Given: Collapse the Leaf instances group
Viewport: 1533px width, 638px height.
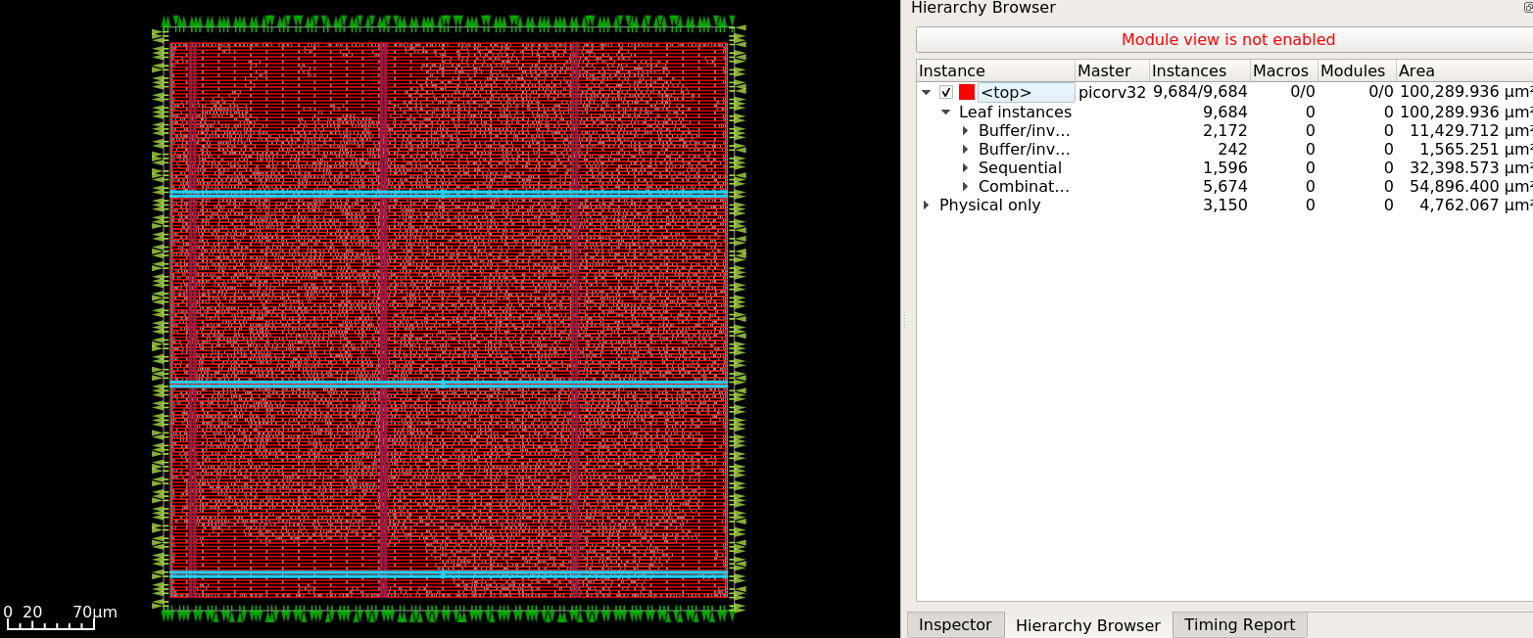Looking at the screenshot, I should point(946,112).
